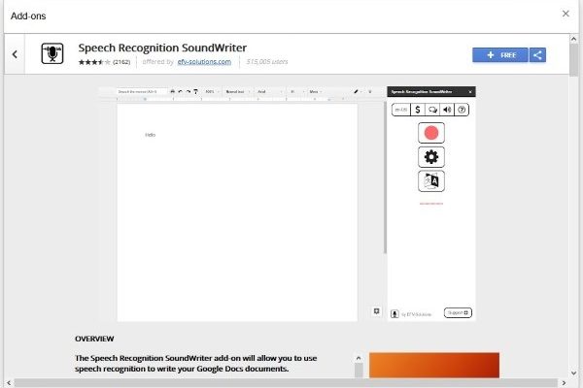Click the scroll down arrow of the dialog
Screen dimensions: 583x388
tap(573, 373)
